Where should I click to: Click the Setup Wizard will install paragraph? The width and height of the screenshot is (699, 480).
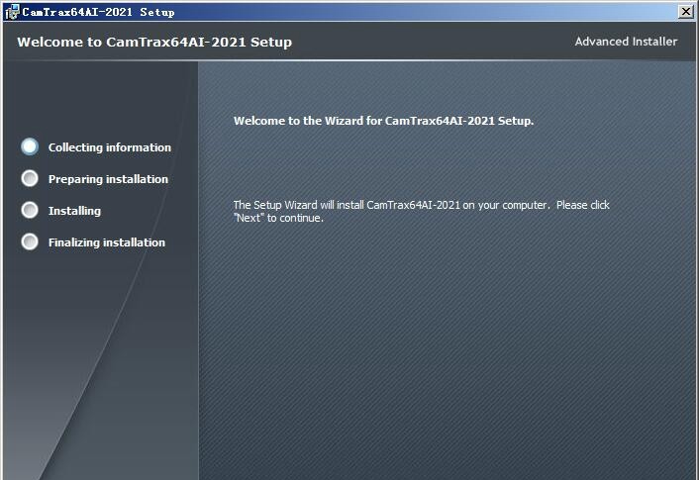421,211
